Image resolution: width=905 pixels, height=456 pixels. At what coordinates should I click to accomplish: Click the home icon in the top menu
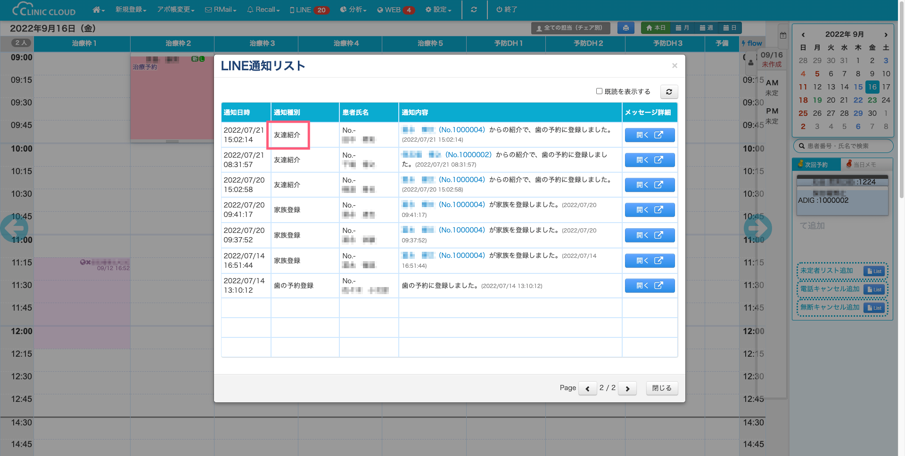click(98, 10)
